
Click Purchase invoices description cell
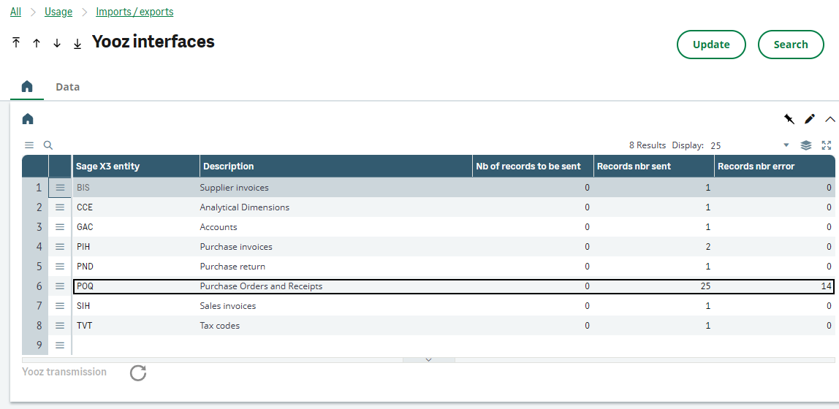tap(335, 246)
